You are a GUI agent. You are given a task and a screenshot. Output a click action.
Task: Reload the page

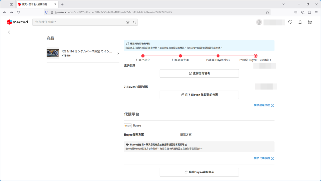coord(18,12)
